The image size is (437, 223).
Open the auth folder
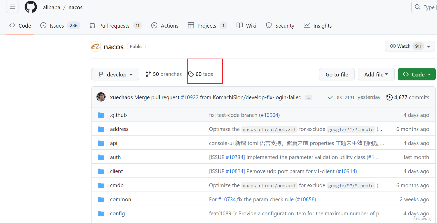pyautogui.click(x=115, y=157)
